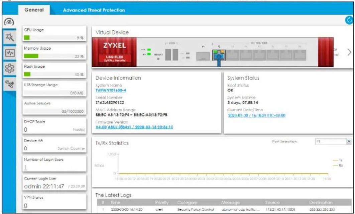Click log destination 255.255.255.255
The image size is (355, 214).
pos(322,209)
